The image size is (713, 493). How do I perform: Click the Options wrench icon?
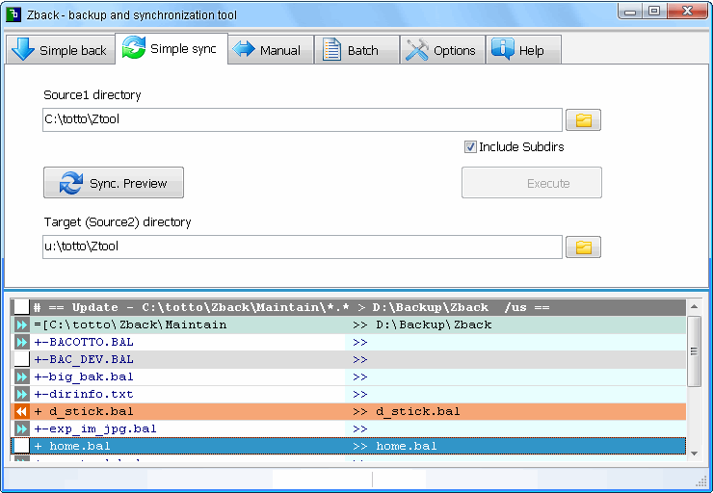point(416,50)
